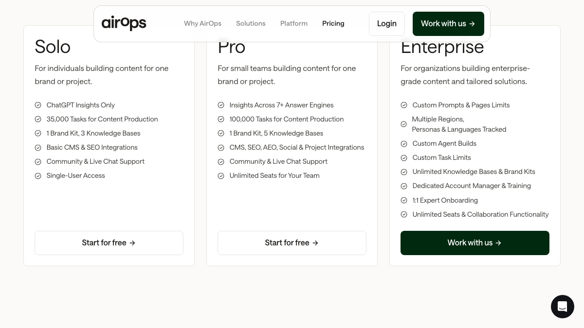Click checkmark beside Unlimited Seats & Collaboration Functionality
584x328 pixels.
tap(404, 214)
